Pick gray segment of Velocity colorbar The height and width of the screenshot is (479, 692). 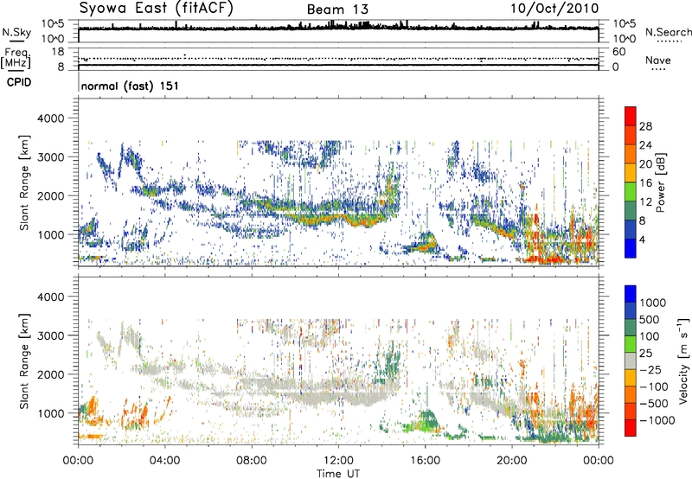click(631, 361)
